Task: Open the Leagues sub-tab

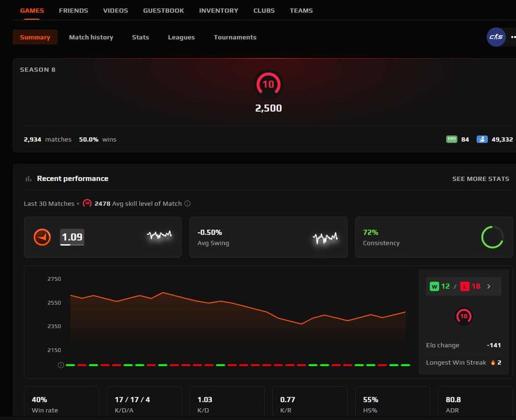Action: pyautogui.click(x=181, y=37)
